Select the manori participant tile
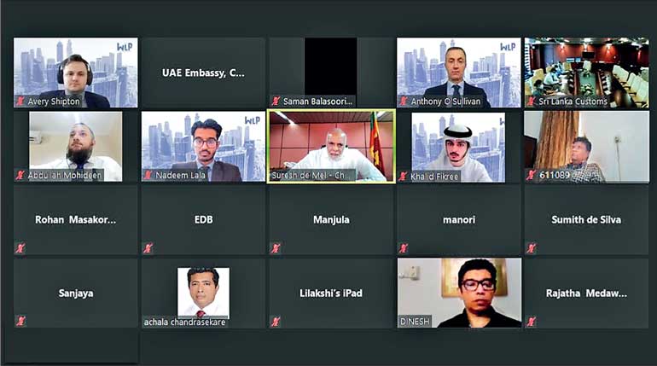657x366 pixels. pyautogui.click(x=459, y=219)
